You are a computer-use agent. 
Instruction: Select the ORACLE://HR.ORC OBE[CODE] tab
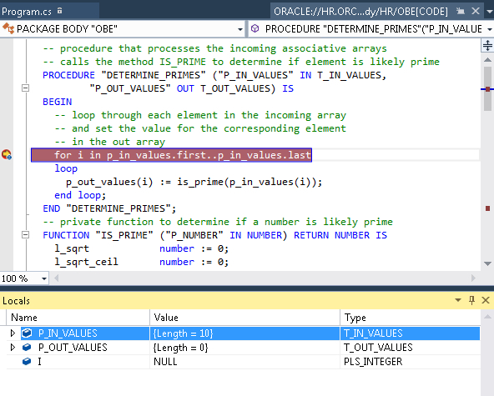tap(360, 12)
